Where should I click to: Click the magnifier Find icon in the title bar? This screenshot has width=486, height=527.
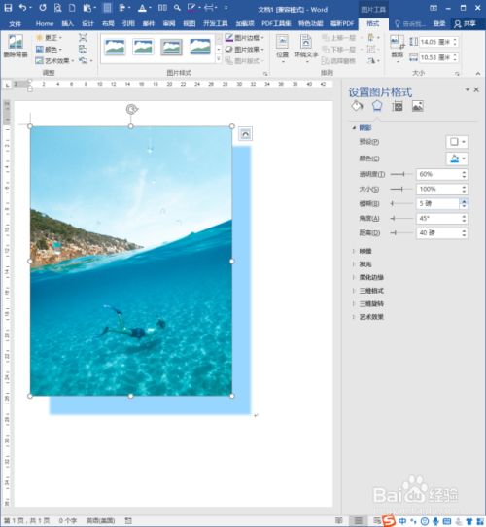coord(177,8)
